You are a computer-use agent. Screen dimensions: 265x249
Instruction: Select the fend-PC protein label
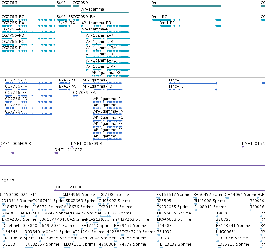[x=177, y=80]
